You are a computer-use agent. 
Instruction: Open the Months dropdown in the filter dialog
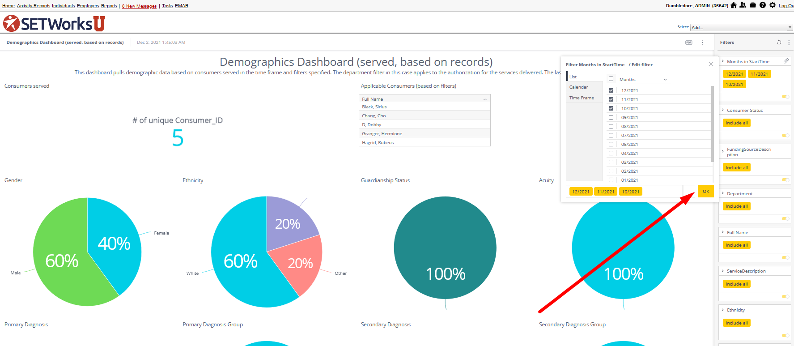coord(643,80)
